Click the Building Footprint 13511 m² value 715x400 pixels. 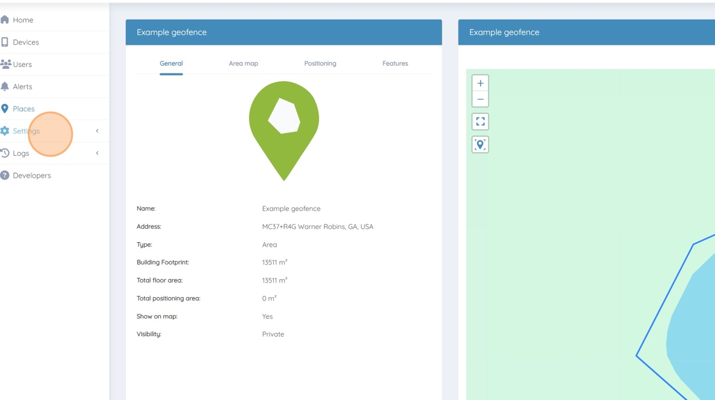(275, 262)
